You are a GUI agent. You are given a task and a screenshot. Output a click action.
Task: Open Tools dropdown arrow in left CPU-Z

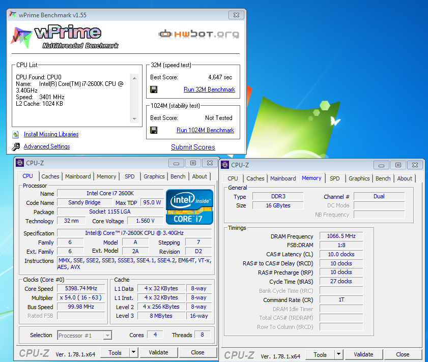click(133, 352)
